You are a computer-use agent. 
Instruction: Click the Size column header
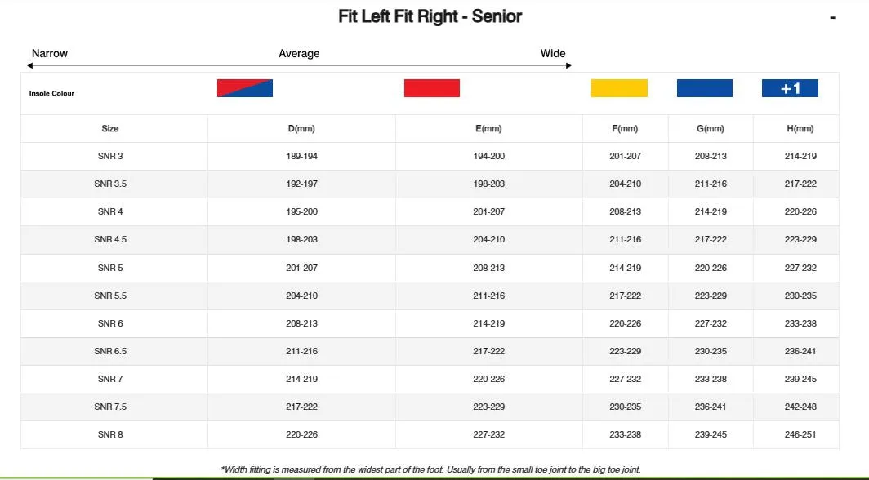click(109, 128)
